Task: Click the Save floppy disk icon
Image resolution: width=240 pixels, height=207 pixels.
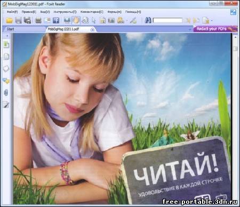Action: tap(19, 20)
